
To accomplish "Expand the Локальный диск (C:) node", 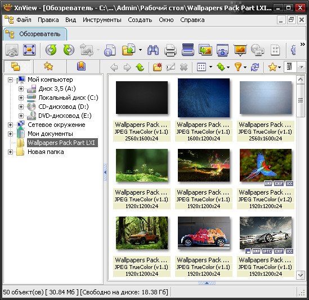I will (x=21, y=98).
